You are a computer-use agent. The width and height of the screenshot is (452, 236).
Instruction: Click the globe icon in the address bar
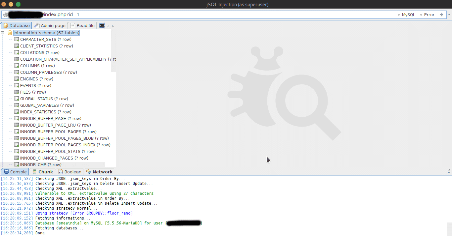coord(5,15)
